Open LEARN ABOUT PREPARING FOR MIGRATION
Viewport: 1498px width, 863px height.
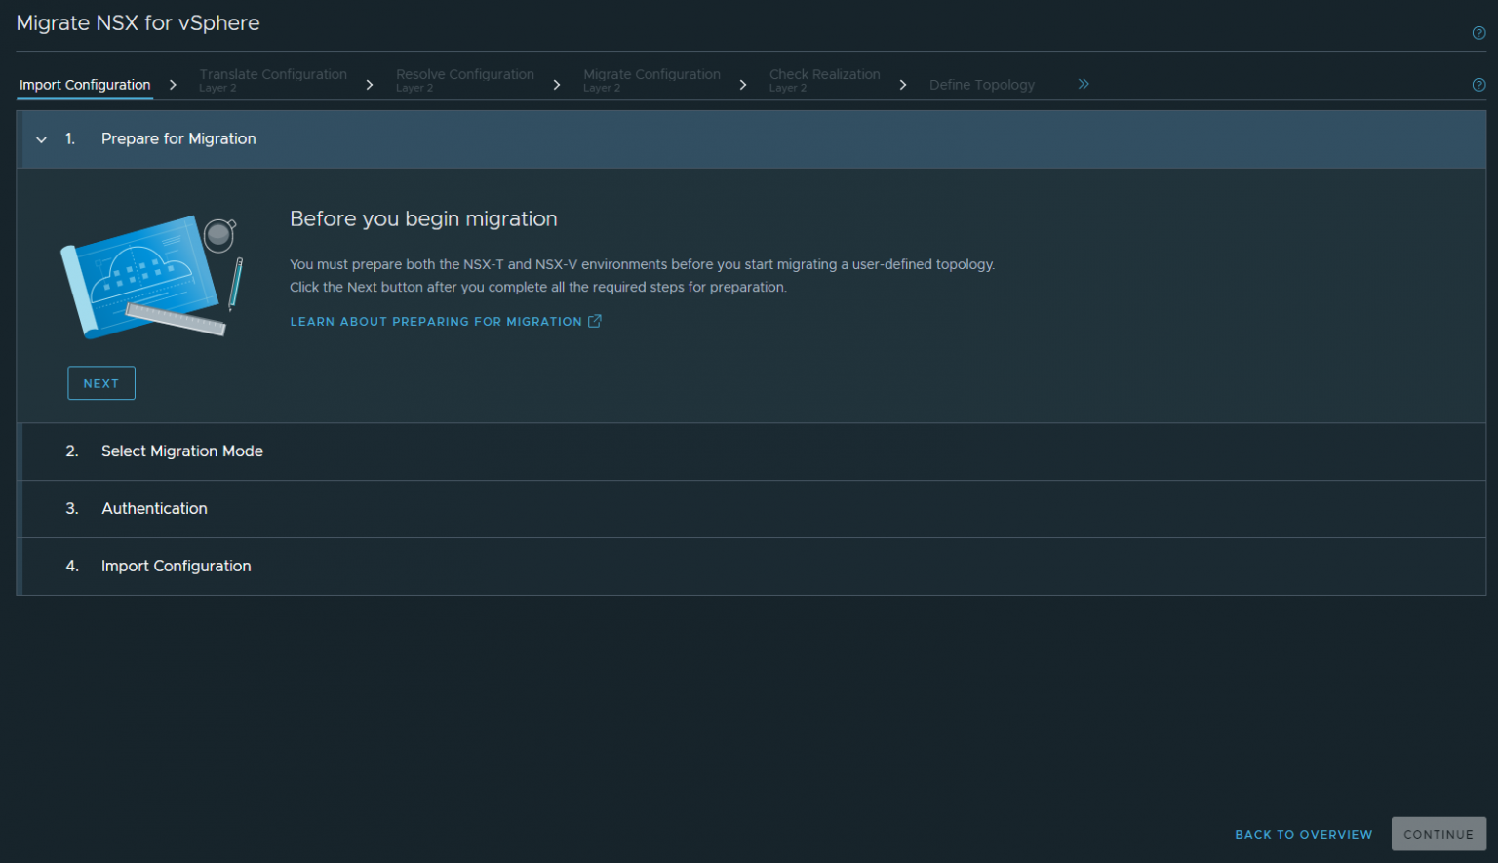(x=436, y=321)
